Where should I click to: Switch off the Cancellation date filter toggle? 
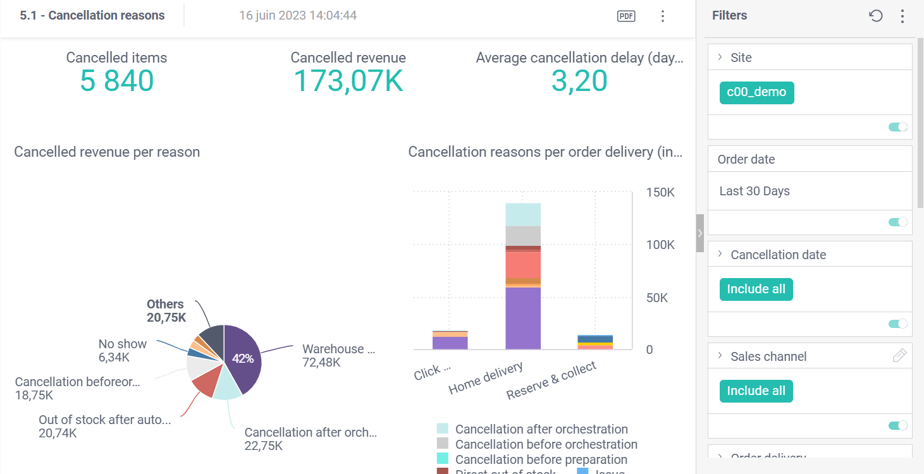(x=897, y=324)
